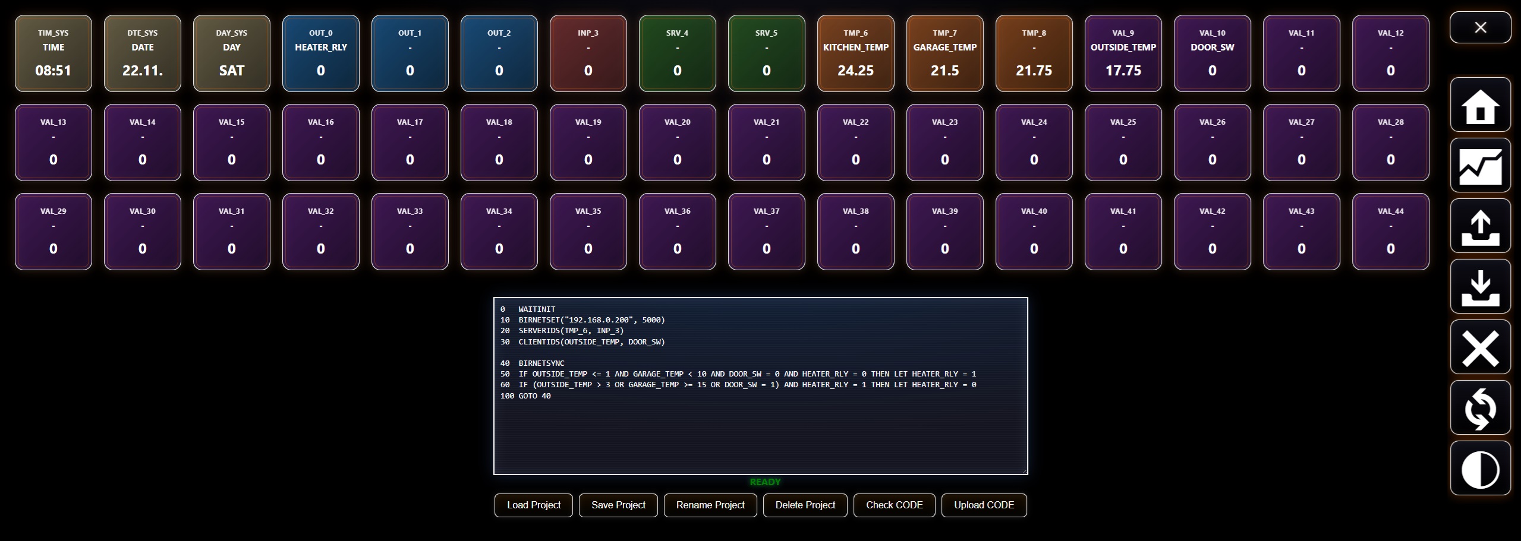This screenshot has width=1521, height=541.
Task: Click the circular refresh arrows icon
Action: tap(1480, 408)
